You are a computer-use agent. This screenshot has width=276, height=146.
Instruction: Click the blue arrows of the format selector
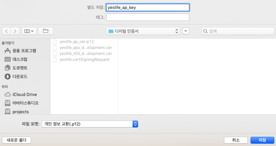pos(135,124)
